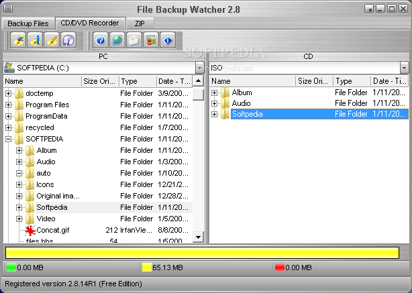Click the yellow swatch beside 65.13 MB
The width and height of the screenshot is (412, 293).
147,268
